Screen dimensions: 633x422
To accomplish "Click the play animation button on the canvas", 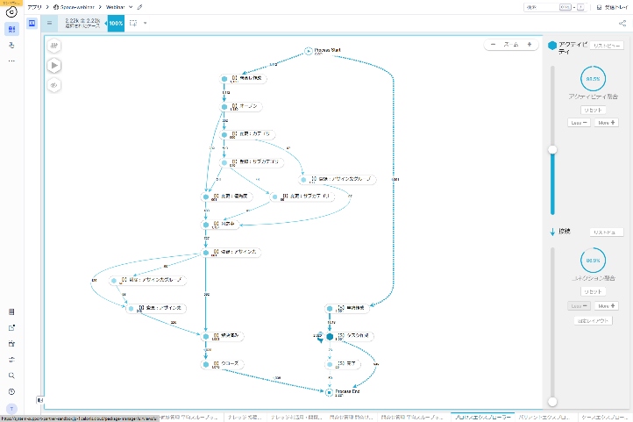I will click(x=54, y=64).
